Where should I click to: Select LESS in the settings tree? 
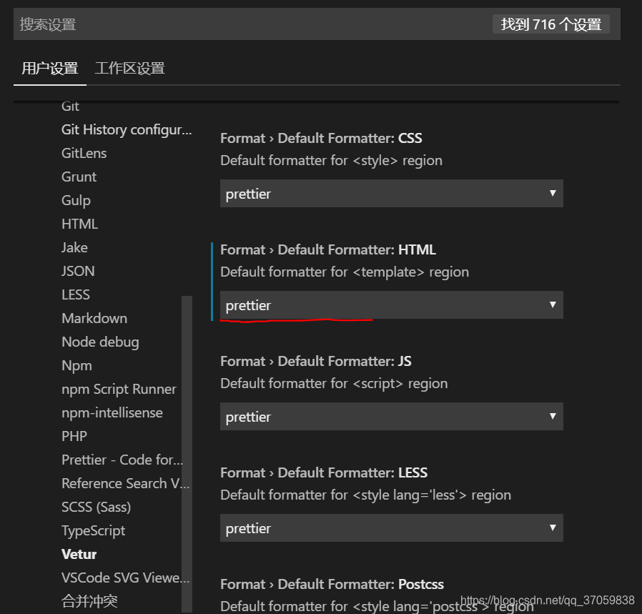[x=75, y=294]
